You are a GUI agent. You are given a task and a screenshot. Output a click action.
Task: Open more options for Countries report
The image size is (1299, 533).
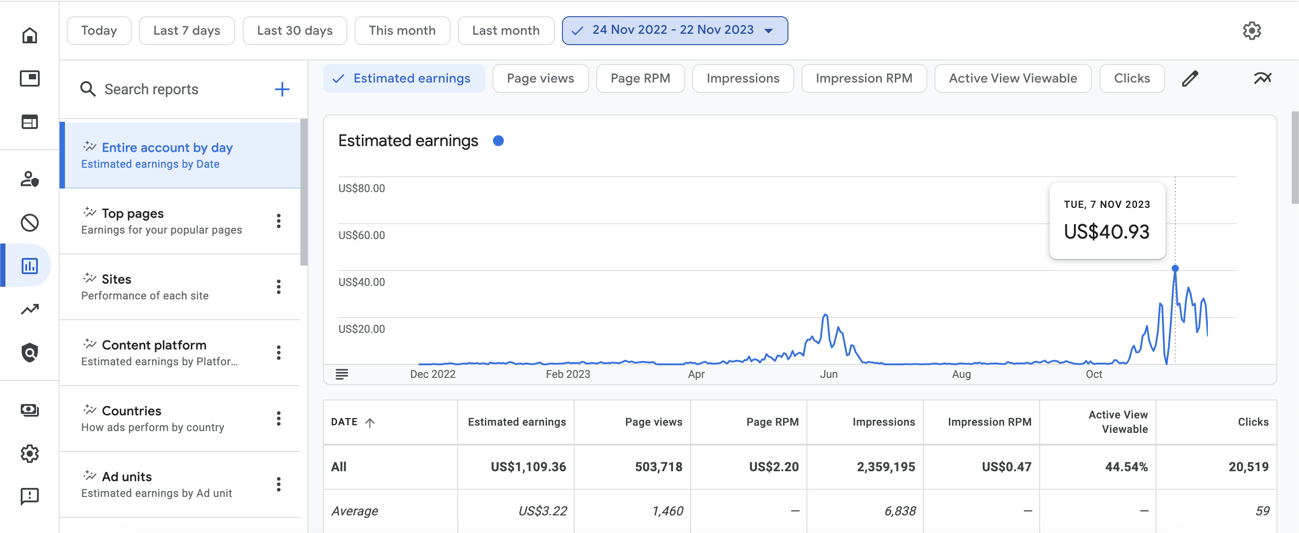coord(278,418)
